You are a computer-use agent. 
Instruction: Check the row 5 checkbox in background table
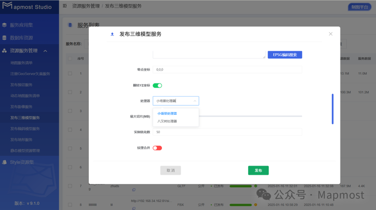70,148
